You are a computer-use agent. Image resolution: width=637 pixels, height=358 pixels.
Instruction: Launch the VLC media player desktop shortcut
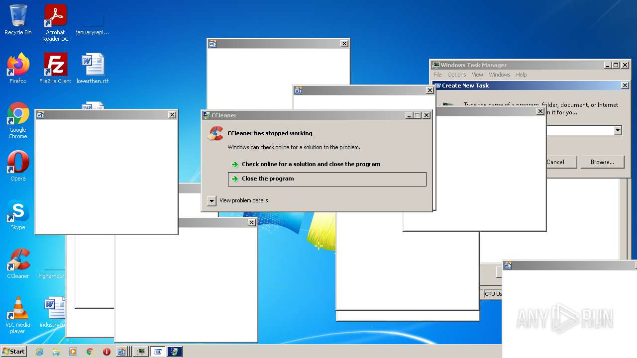pyautogui.click(x=18, y=315)
